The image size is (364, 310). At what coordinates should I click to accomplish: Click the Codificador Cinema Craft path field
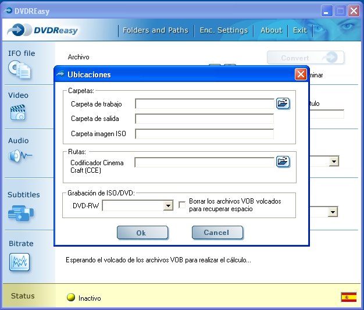click(204, 162)
